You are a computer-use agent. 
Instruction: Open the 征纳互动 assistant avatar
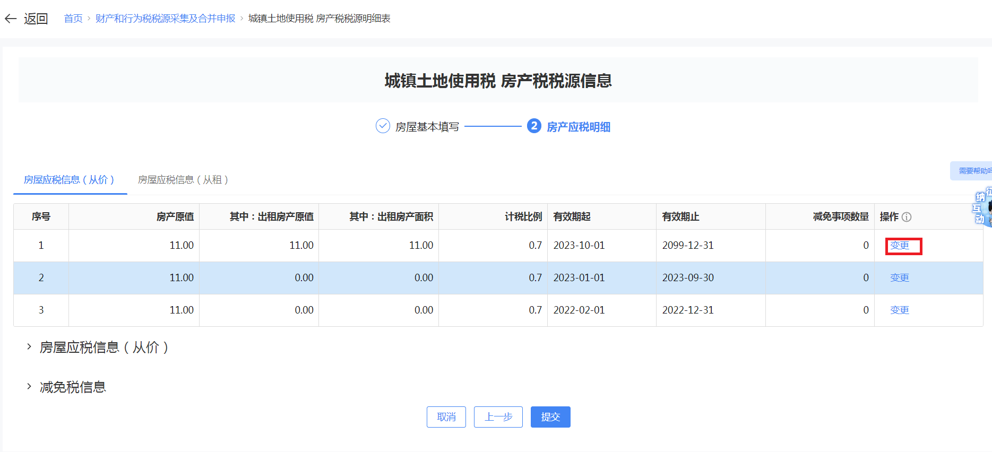click(982, 208)
